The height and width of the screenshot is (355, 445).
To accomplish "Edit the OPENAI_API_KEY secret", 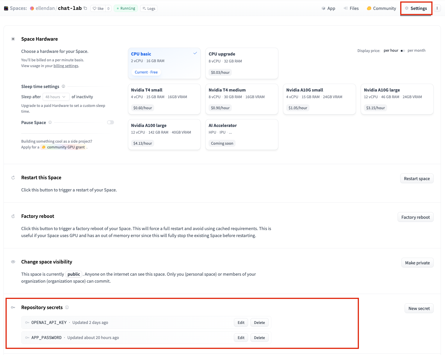I will click(x=241, y=322).
